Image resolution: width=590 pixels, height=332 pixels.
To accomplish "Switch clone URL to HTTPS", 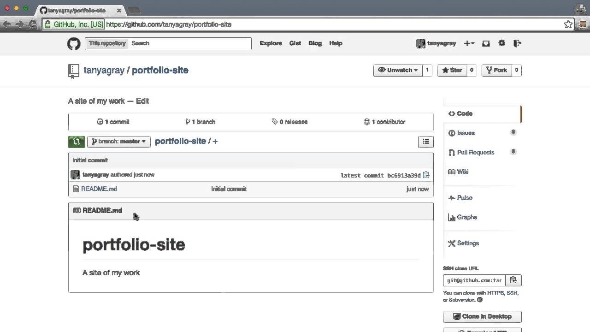I will [x=496, y=293].
